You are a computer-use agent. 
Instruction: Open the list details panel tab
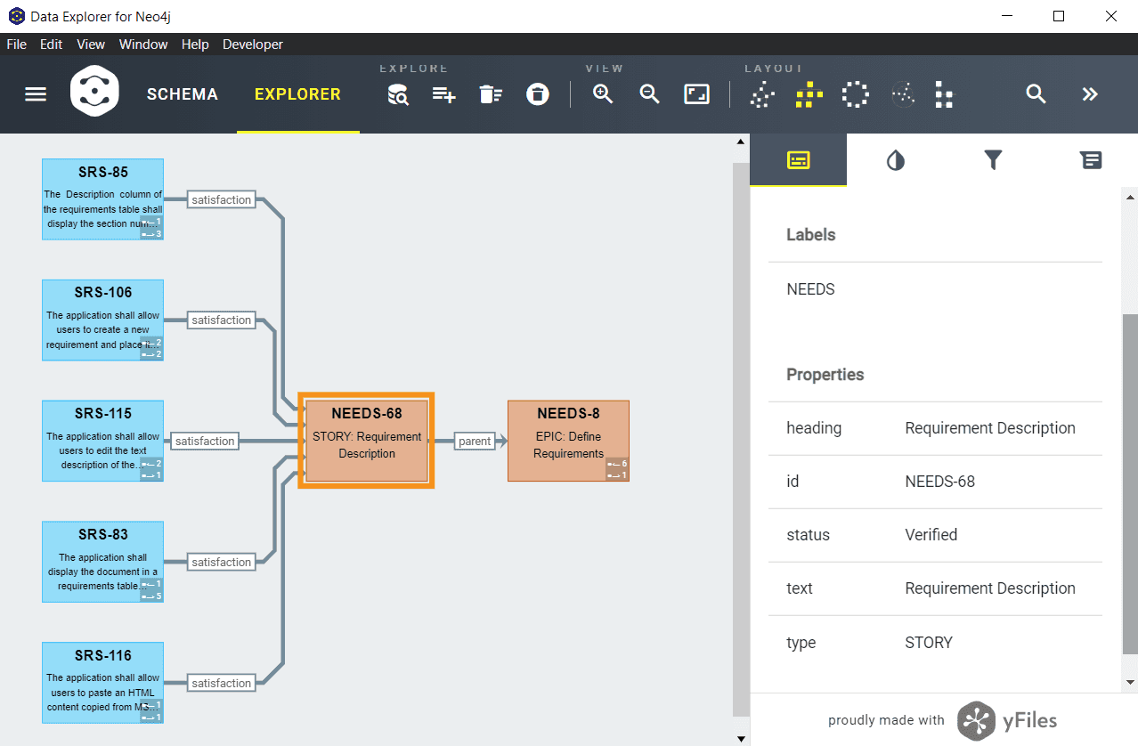(1091, 160)
